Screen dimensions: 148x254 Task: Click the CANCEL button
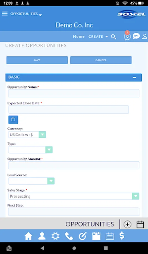click(101, 60)
